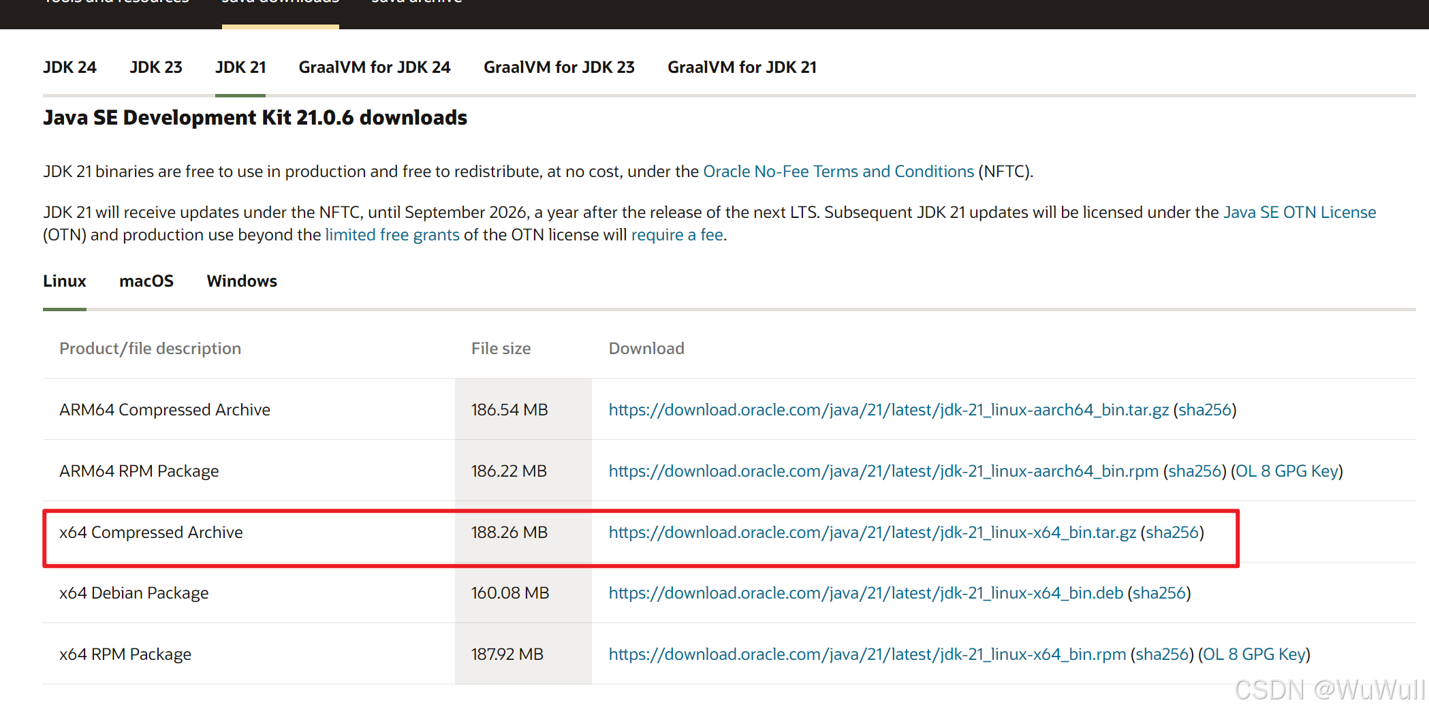Open OL 8 GPG Key for x64 RPM

point(1254,654)
